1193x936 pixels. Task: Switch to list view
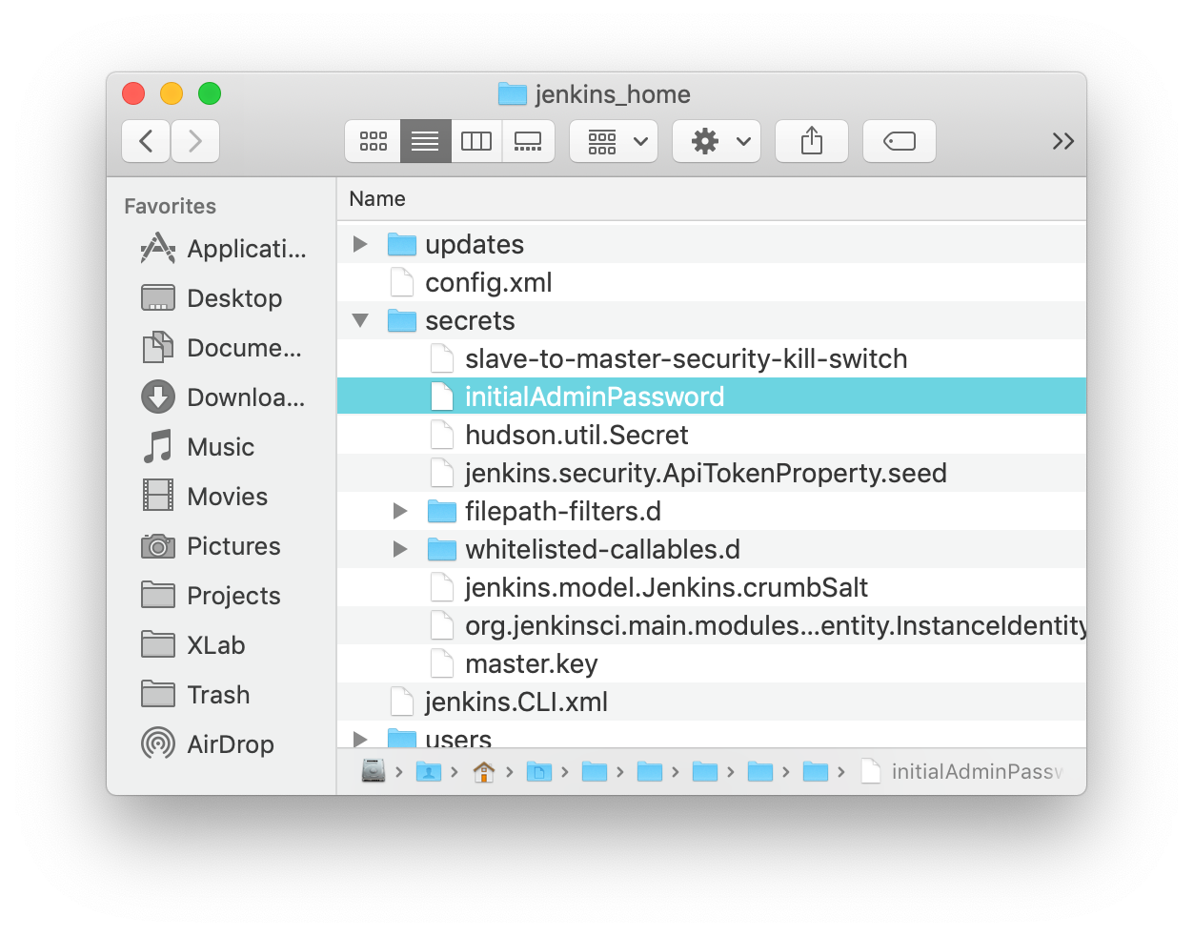click(x=425, y=141)
